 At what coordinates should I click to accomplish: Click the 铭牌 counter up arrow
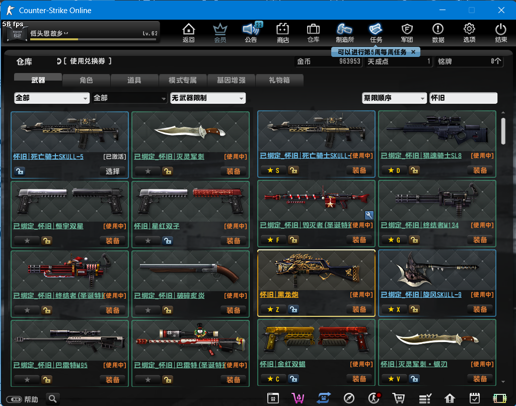[498, 61]
